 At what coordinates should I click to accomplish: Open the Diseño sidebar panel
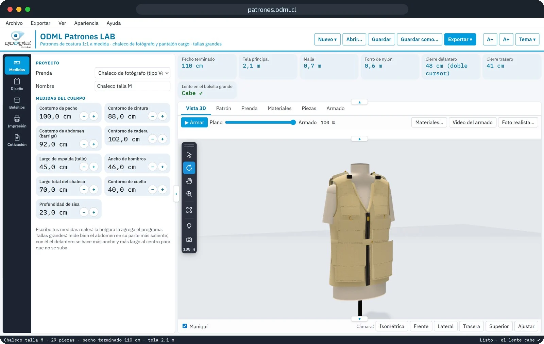[x=17, y=84]
